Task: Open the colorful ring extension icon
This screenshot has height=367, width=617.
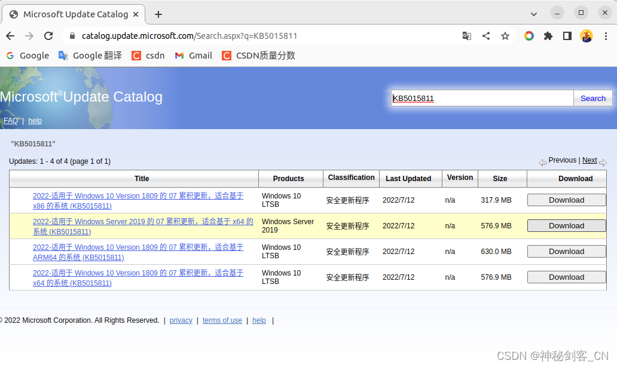Action: 529,36
